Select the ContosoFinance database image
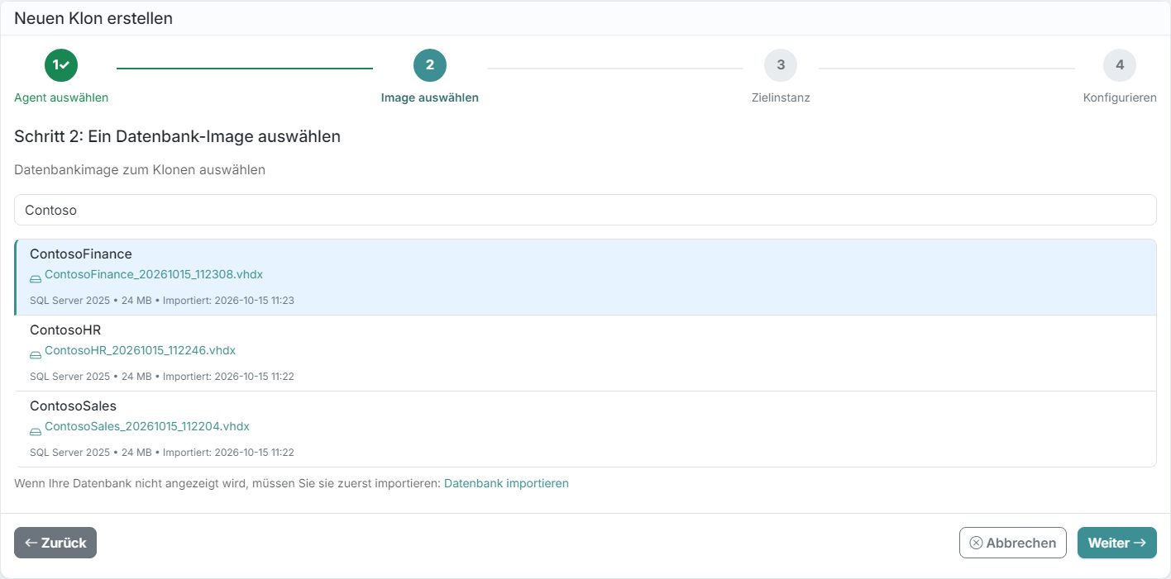The height and width of the screenshot is (579, 1171). 585,278
